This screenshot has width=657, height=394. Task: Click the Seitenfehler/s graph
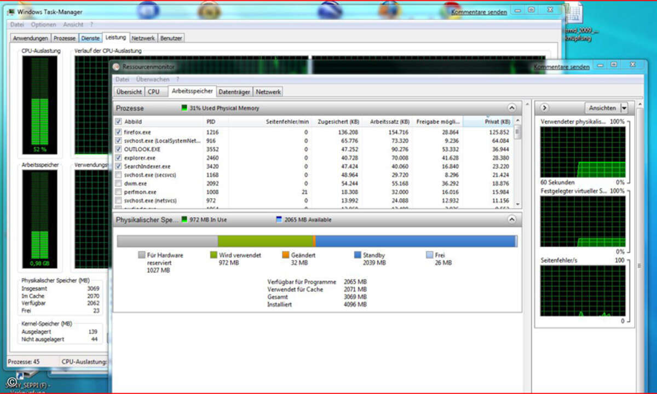tap(583, 291)
